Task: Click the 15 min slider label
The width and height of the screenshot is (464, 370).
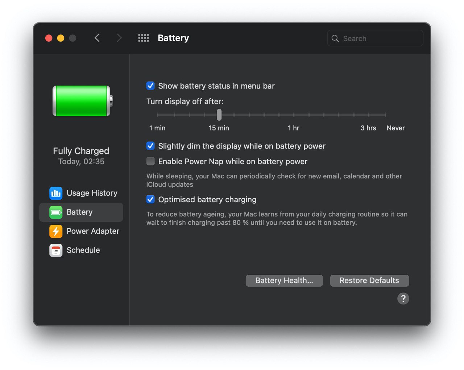Action: click(219, 128)
